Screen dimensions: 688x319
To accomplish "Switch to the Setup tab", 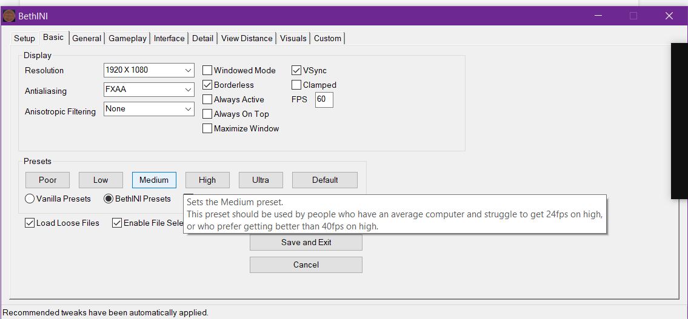I will pyautogui.click(x=24, y=39).
